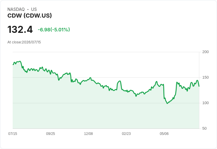217x149 pixels.
Task: Select the 09/25 date axis marker
Action: click(50, 133)
